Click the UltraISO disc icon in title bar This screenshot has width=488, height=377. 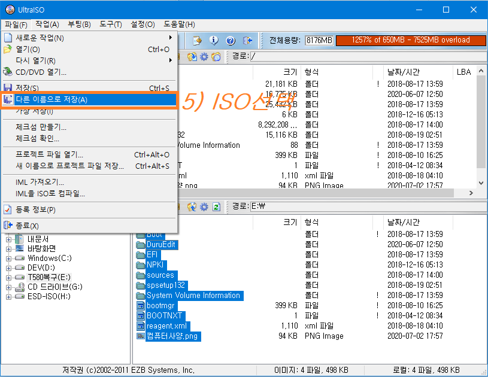pyautogui.click(x=10, y=10)
